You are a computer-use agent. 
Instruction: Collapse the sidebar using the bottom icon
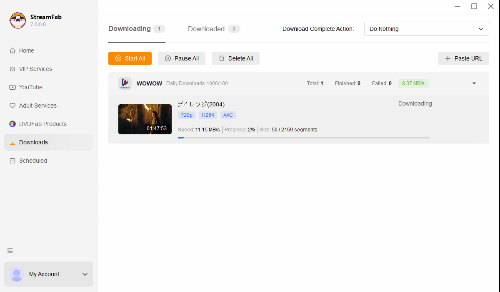[10, 251]
